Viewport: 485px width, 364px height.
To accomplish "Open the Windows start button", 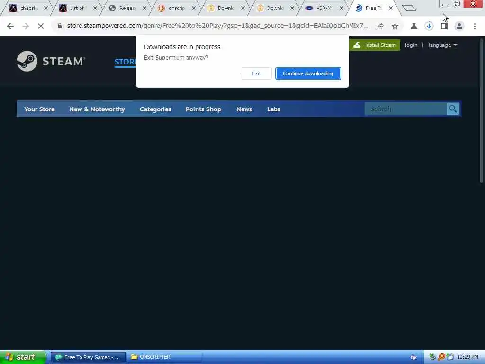I will point(23,357).
